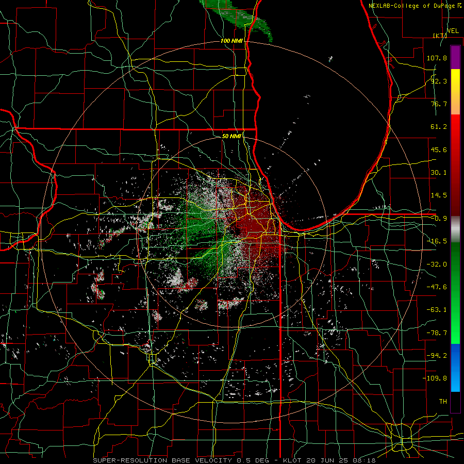Click the -109.8 velocity scale value
Viewport: 464px width, 464px height.
pyautogui.click(x=435, y=378)
